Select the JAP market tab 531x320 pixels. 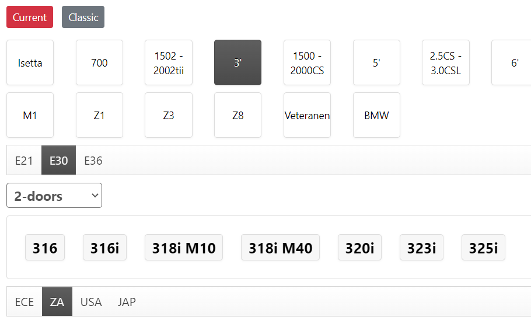127,302
